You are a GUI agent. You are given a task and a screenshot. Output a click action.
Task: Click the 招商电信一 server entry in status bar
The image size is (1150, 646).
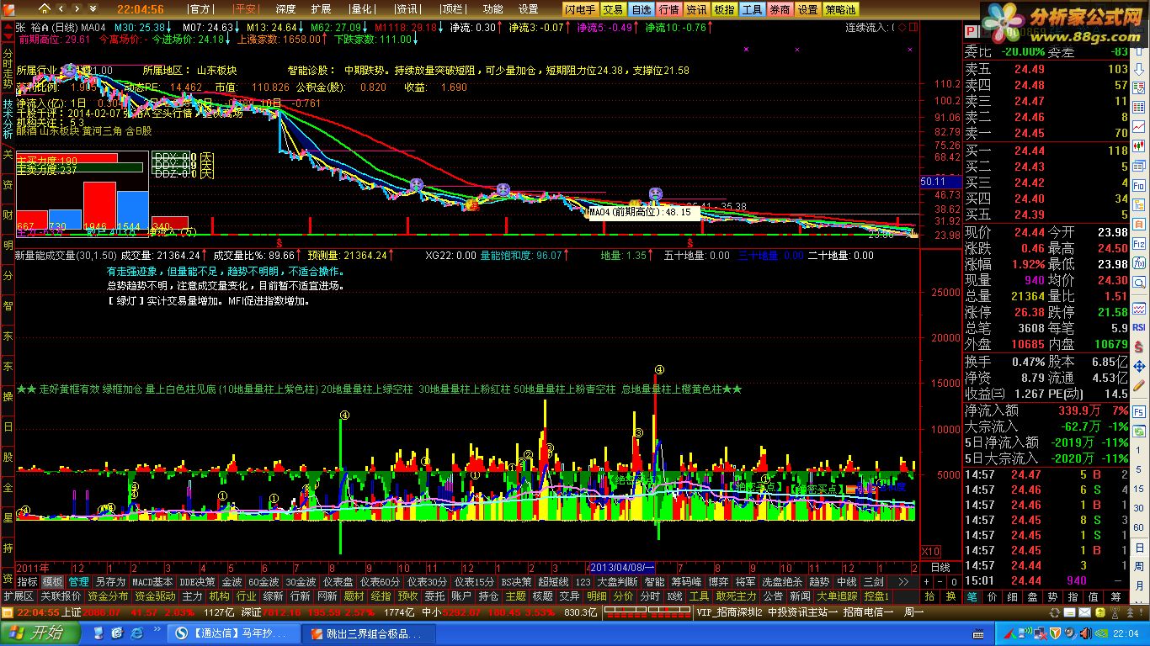(x=868, y=612)
